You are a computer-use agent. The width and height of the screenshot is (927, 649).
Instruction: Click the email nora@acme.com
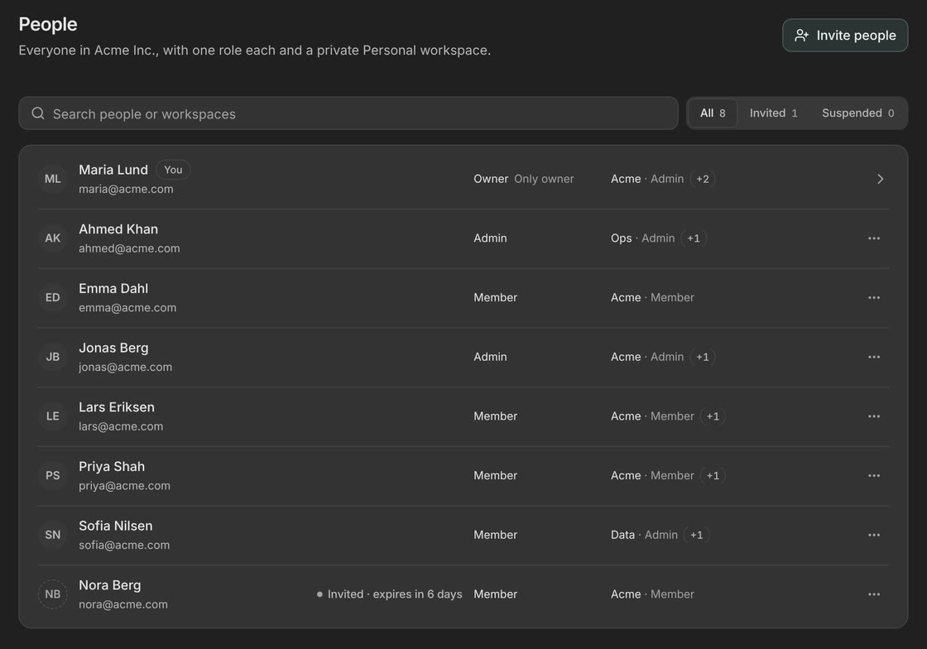tap(123, 604)
